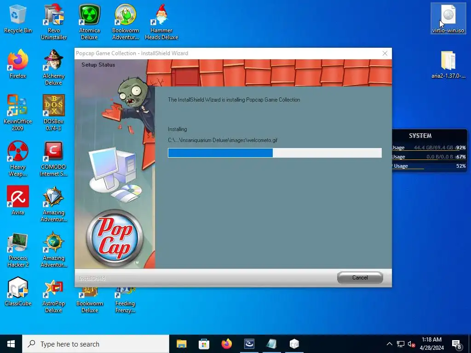This screenshot has width=471, height=353.
Task: Click the 'Installing' status label
Action: point(177,129)
